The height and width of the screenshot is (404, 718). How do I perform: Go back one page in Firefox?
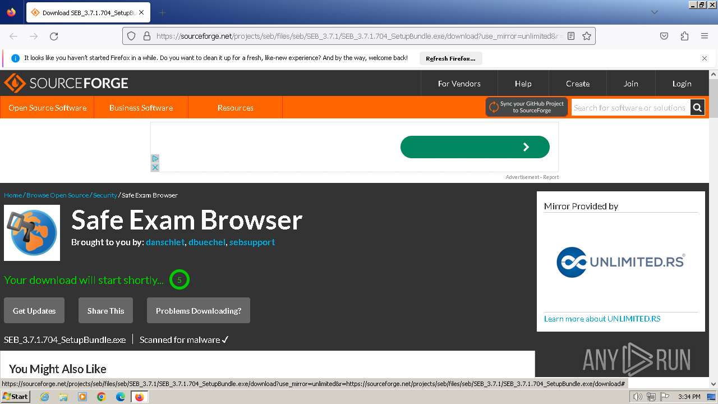tap(13, 36)
